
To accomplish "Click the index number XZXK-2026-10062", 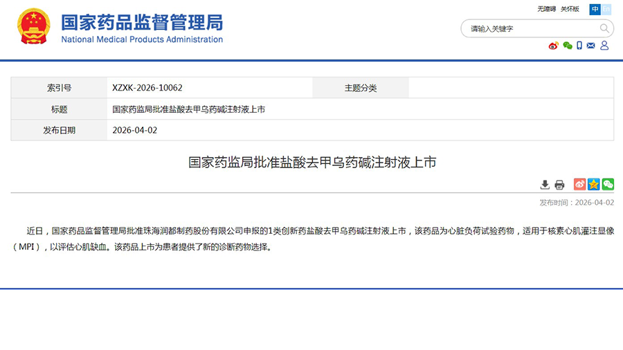I will (147, 88).
